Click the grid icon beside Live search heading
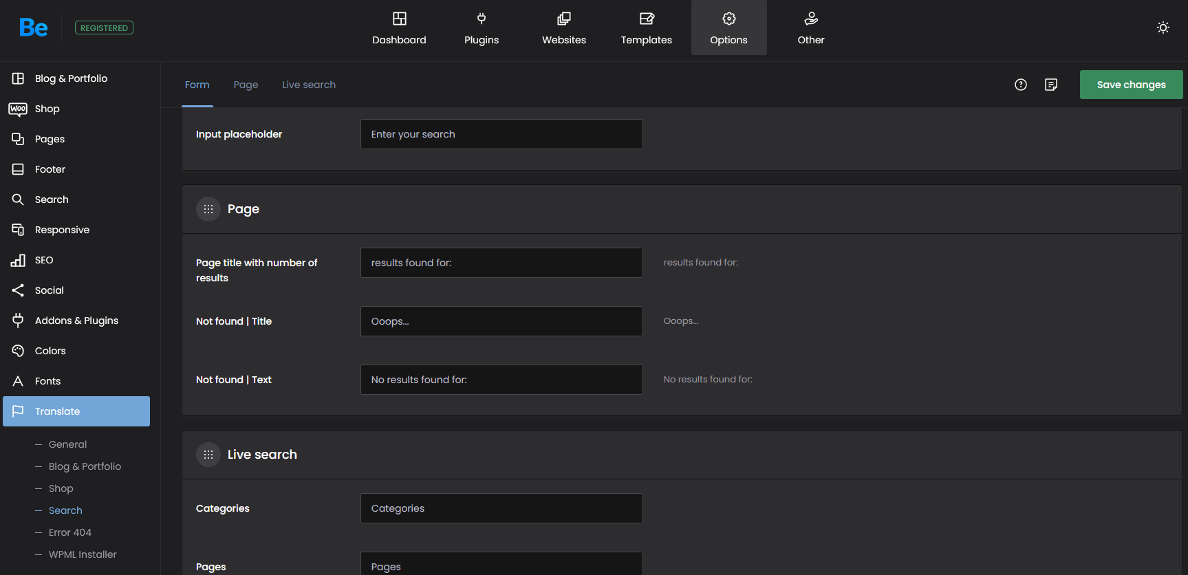Screen dimensions: 1188x575 (208, 455)
